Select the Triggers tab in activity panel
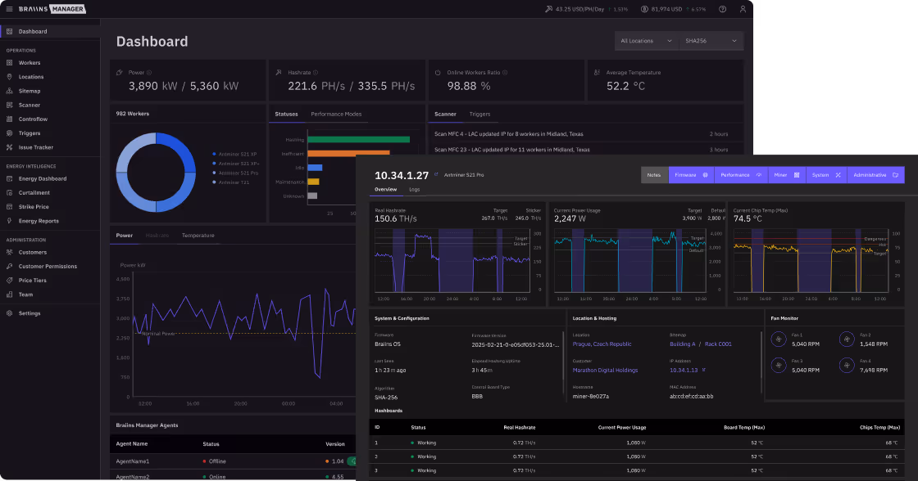This screenshot has width=918, height=481. (479, 114)
